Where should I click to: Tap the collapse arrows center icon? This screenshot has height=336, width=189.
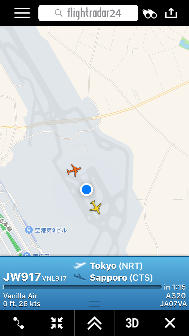pos(57,323)
